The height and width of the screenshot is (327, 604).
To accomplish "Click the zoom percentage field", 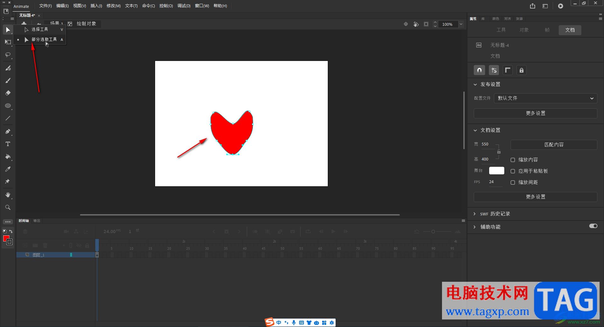I will [447, 24].
